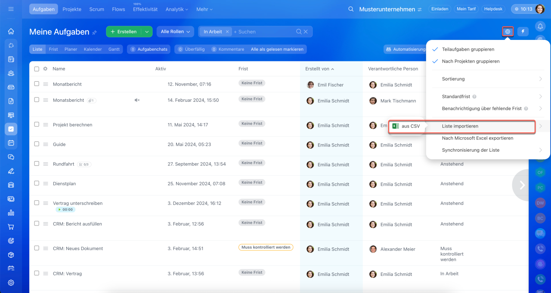Click the settings gear icon in the toolbar
This screenshot has height=293, width=551.
[x=508, y=31]
